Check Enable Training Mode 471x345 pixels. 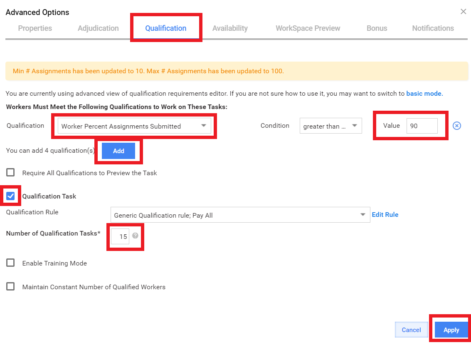tap(10, 263)
